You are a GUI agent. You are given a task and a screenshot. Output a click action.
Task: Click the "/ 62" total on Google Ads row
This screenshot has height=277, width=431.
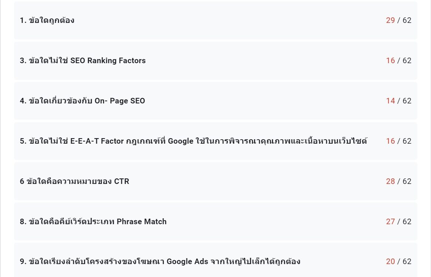[404, 261]
